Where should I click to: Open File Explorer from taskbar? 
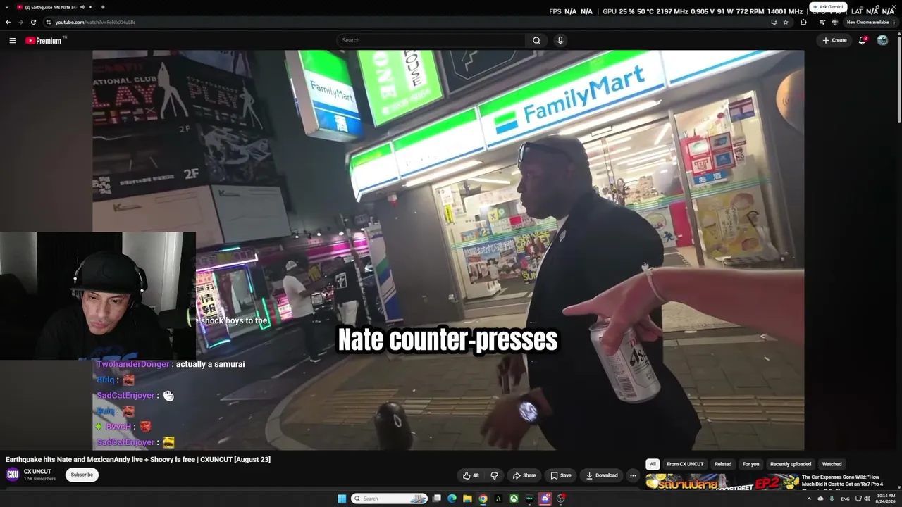pos(467,499)
